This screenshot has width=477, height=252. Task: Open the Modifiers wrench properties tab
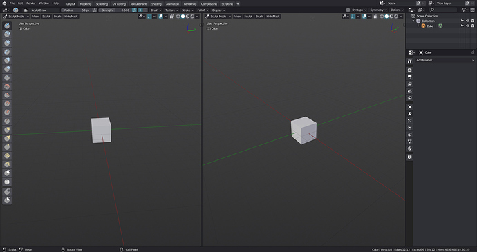(410, 114)
